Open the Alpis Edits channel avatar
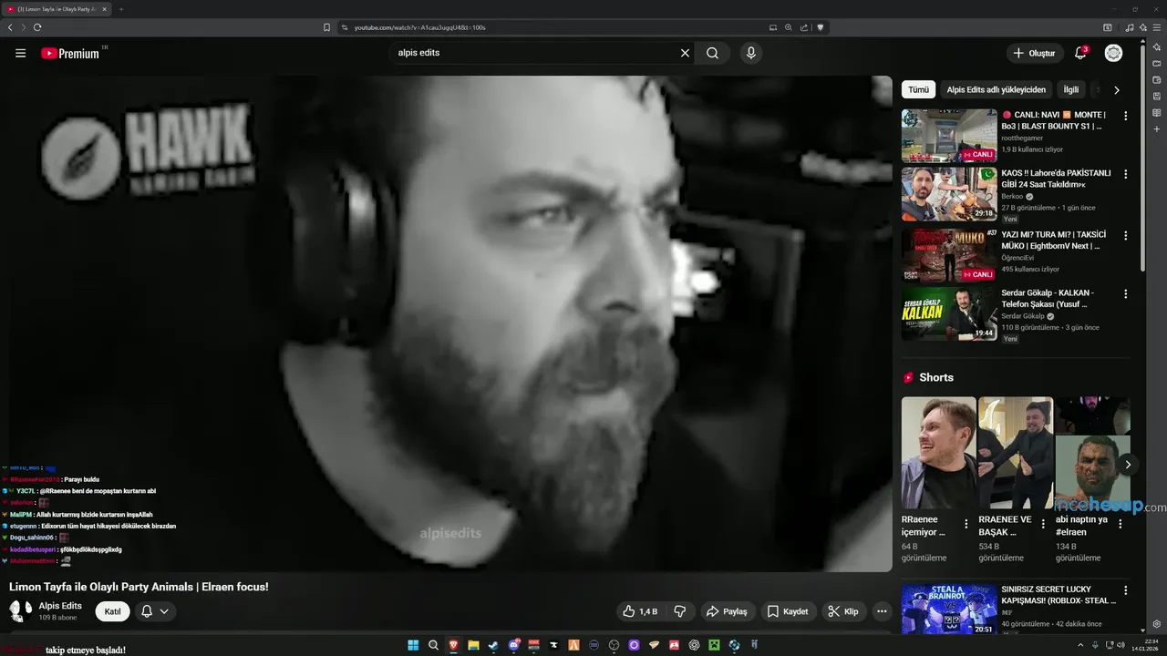 20,610
